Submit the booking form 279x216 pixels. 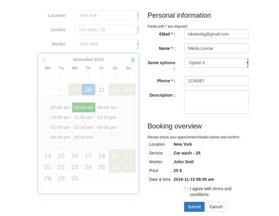(x=194, y=207)
